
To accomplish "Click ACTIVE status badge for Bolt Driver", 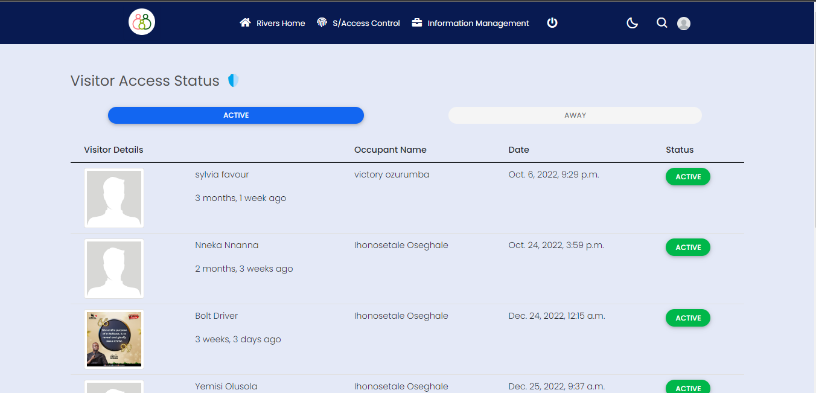I will pyautogui.click(x=688, y=318).
